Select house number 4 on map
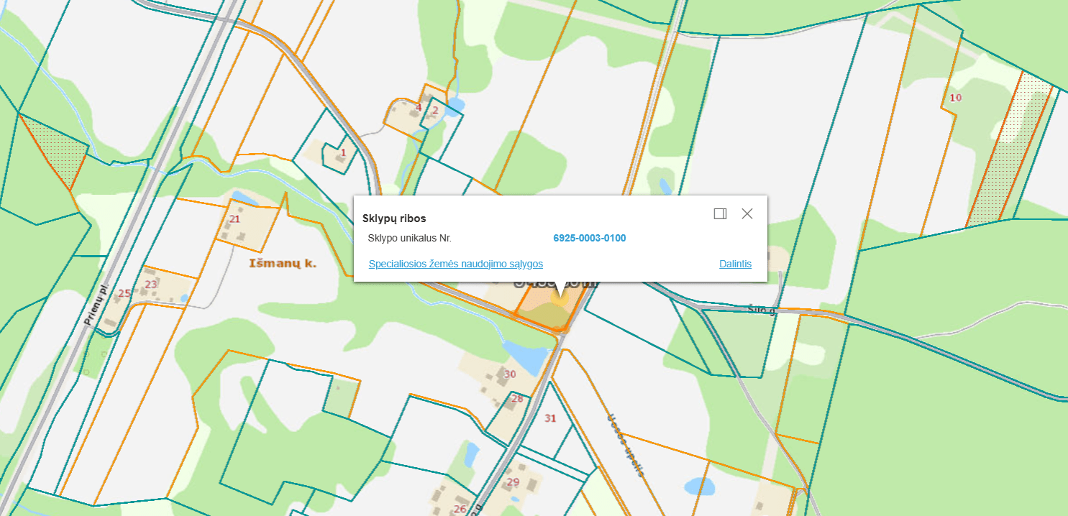1068x516 pixels. click(x=419, y=108)
